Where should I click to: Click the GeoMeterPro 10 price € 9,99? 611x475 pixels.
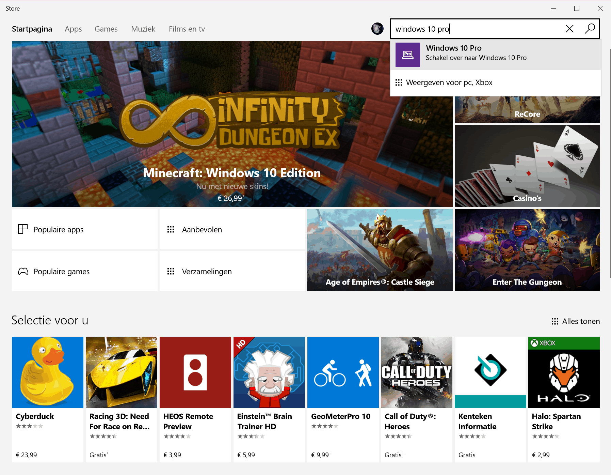(321, 455)
